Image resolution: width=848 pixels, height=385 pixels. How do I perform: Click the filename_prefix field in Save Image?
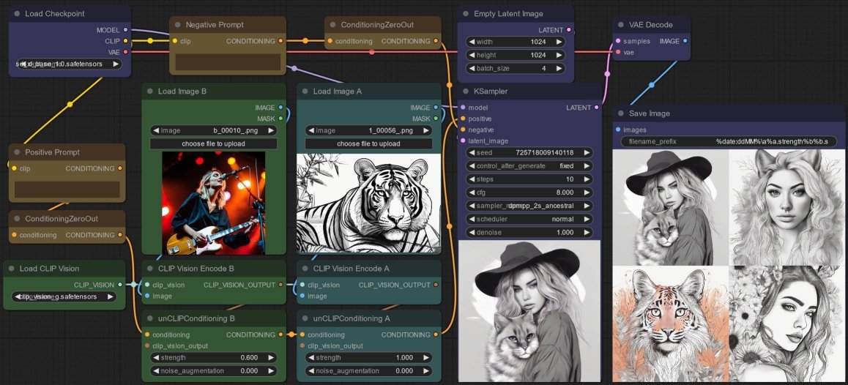point(729,142)
